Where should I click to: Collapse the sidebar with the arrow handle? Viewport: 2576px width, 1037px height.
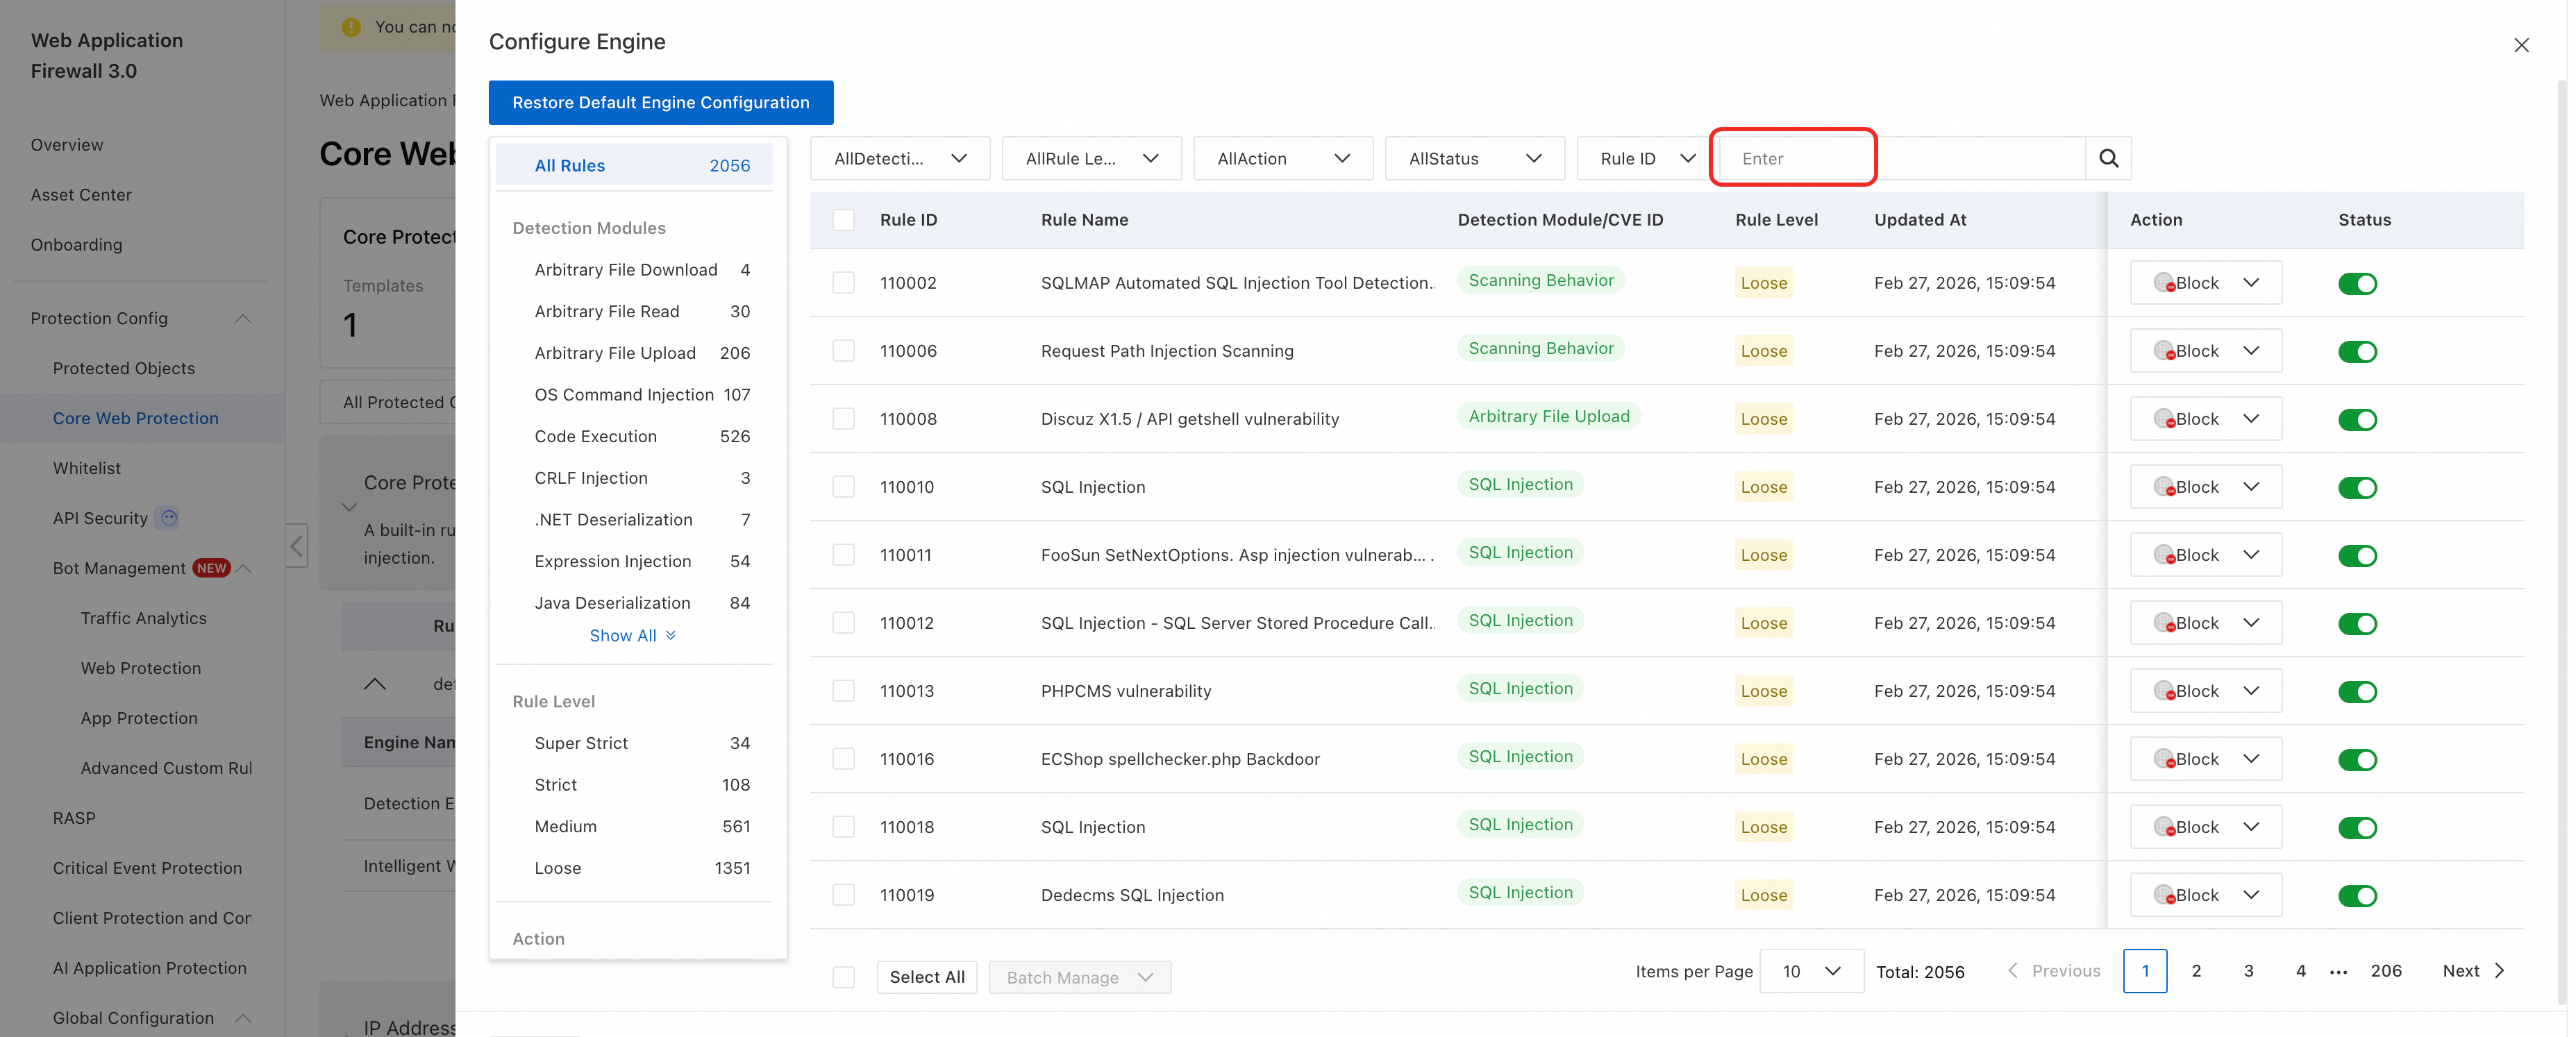point(297,545)
